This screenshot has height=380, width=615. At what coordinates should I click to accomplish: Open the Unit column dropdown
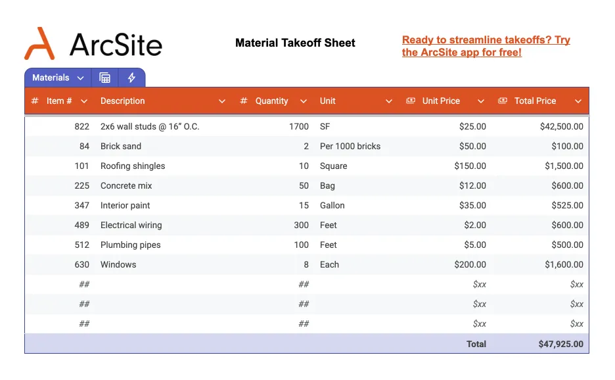pos(389,101)
